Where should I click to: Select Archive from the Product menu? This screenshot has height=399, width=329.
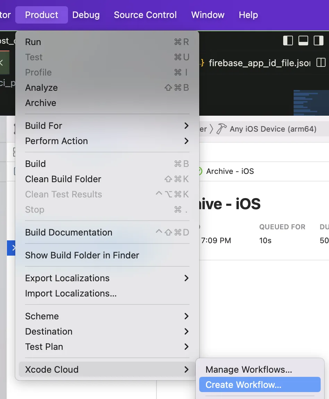pos(41,103)
